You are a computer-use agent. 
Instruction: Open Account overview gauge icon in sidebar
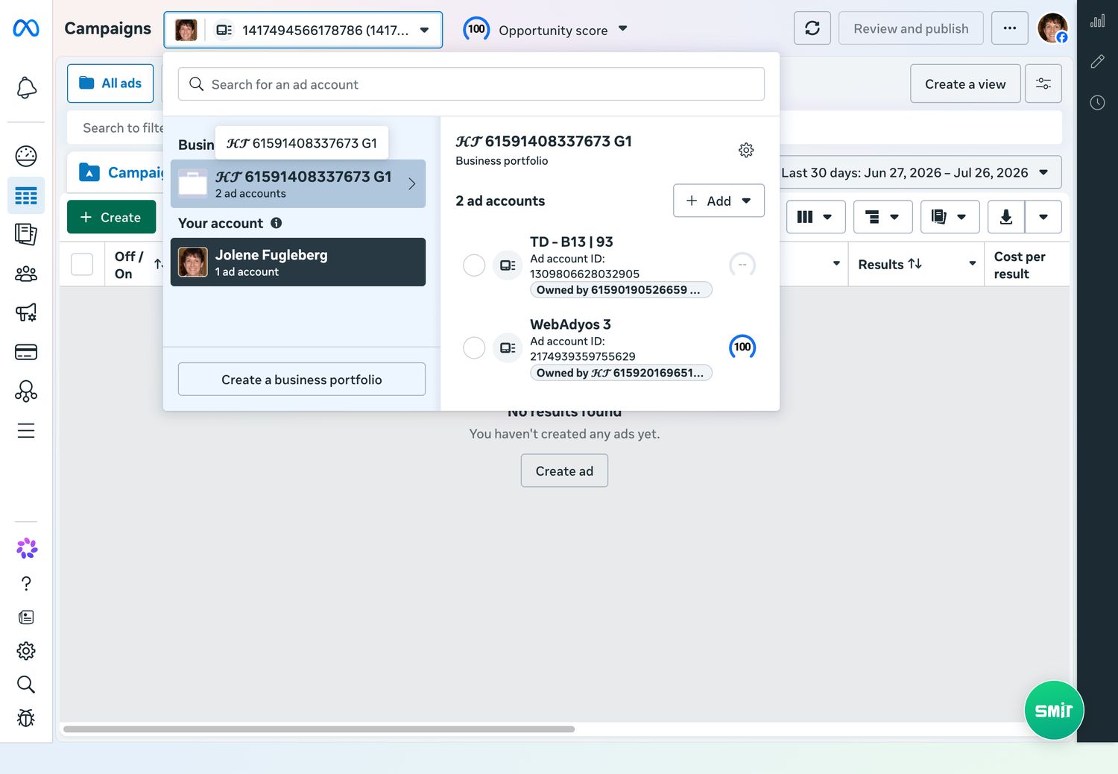coord(26,156)
